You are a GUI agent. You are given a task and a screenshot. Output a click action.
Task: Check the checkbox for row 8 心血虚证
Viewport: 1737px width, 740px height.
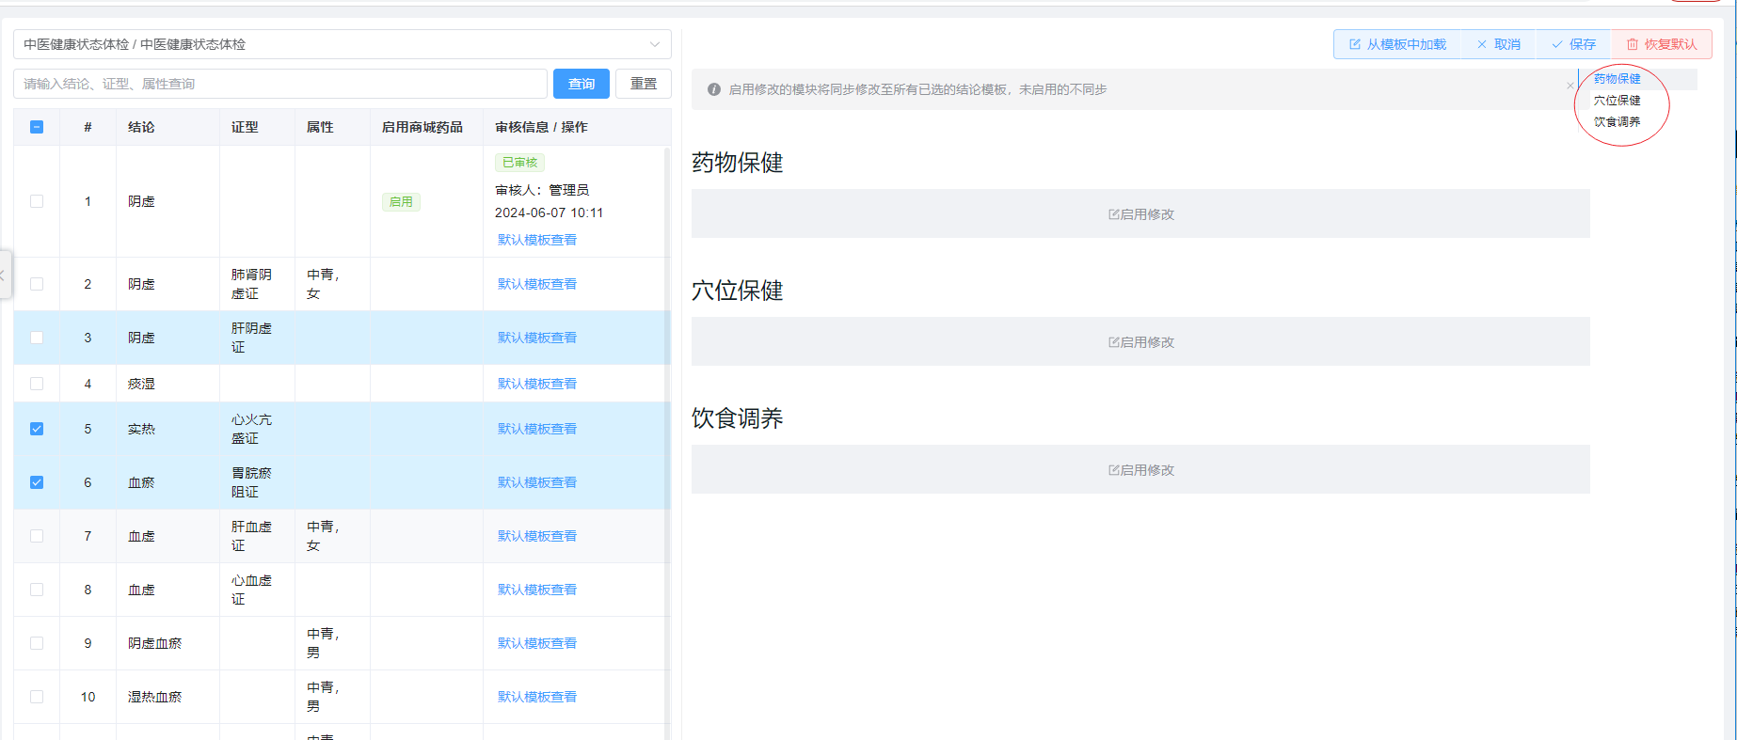(x=37, y=590)
